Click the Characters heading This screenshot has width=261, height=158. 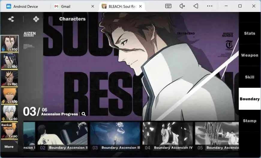point(72,19)
